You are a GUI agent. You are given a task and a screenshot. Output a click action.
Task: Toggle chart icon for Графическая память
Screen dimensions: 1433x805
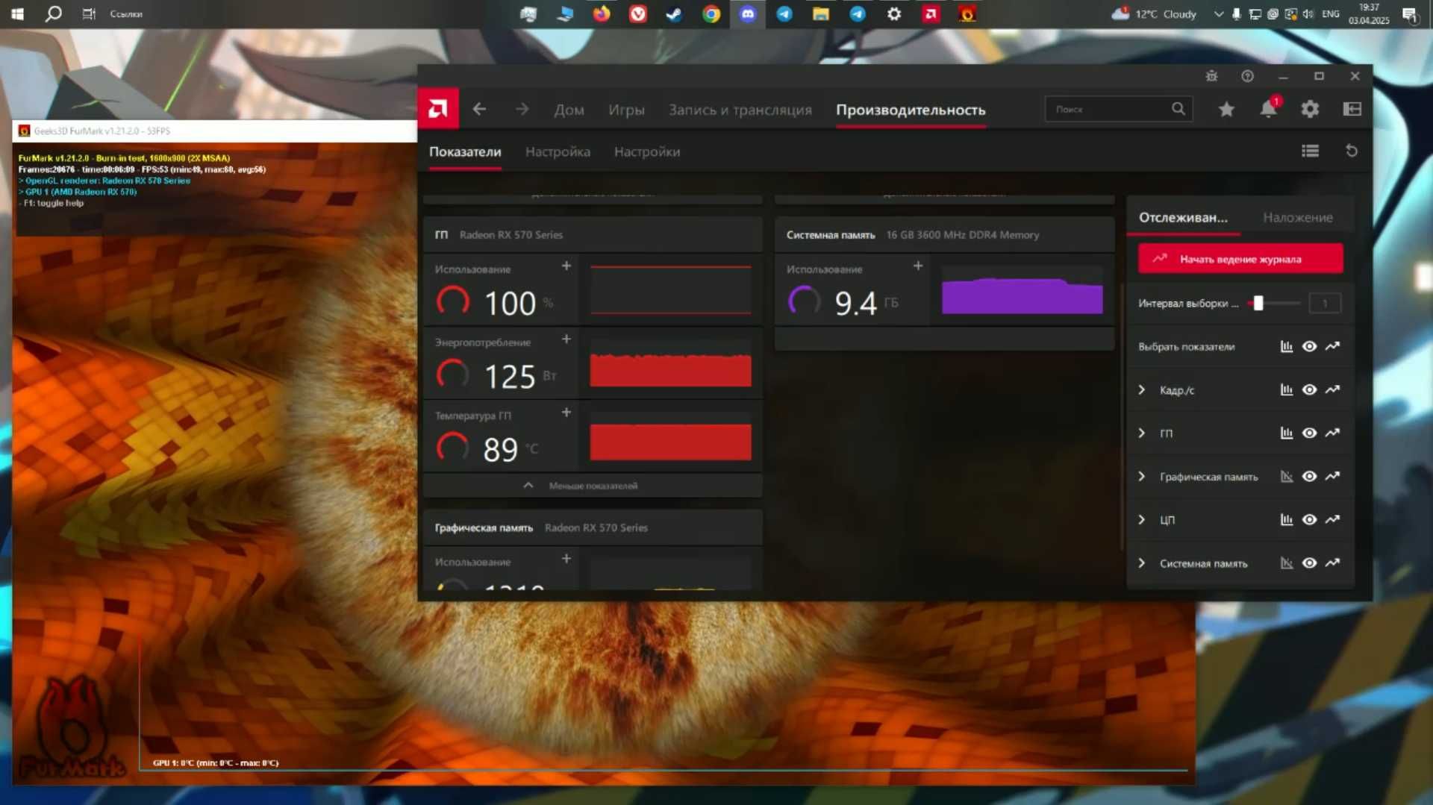pyautogui.click(x=1287, y=476)
